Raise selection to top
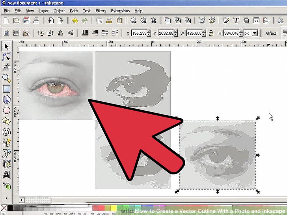287x215 pixels. 115,33
